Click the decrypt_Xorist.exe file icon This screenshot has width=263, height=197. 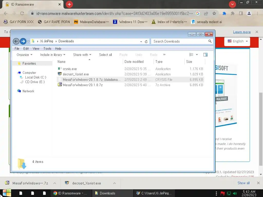point(60,74)
